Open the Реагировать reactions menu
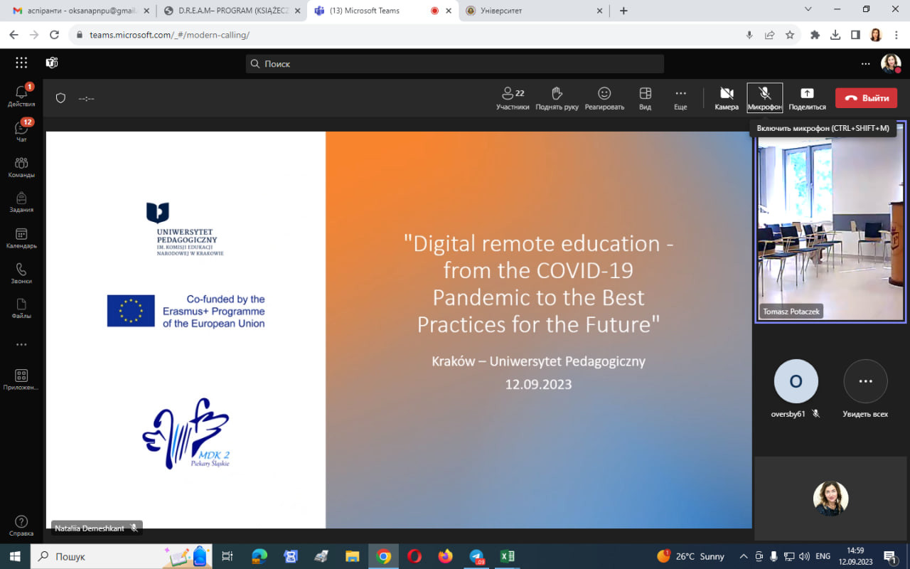The image size is (910, 569). tap(604, 98)
